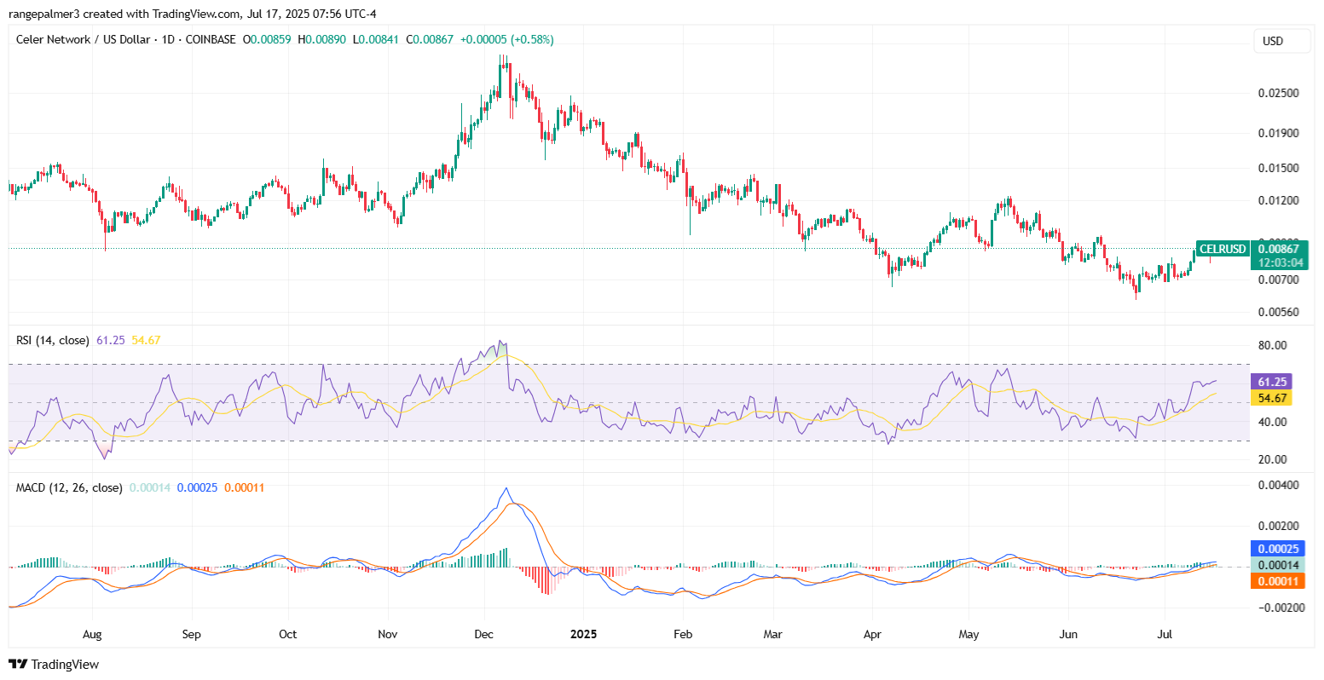
Task: Expand the COINBASE exchange selector
Action: pyautogui.click(x=207, y=39)
